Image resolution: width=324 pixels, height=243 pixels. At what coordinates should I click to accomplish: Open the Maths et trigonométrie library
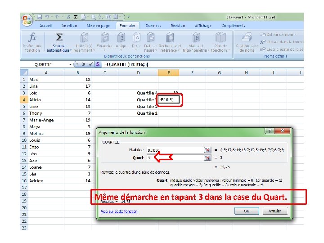(x=196, y=42)
